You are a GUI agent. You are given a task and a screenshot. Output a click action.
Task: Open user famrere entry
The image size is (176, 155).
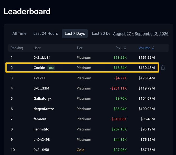click(40, 119)
